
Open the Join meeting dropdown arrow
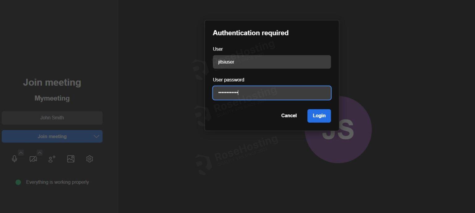(96, 137)
